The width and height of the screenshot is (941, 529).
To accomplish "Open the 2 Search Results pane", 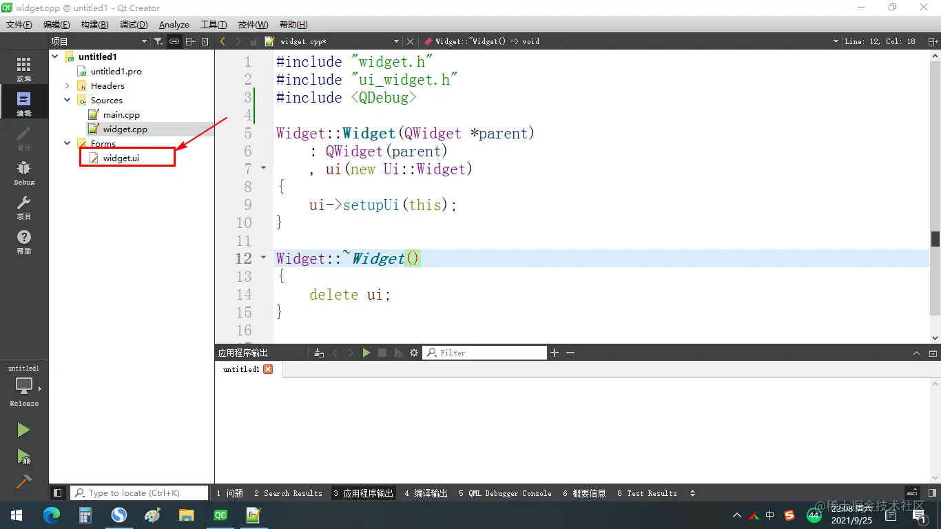I will tap(288, 493).
